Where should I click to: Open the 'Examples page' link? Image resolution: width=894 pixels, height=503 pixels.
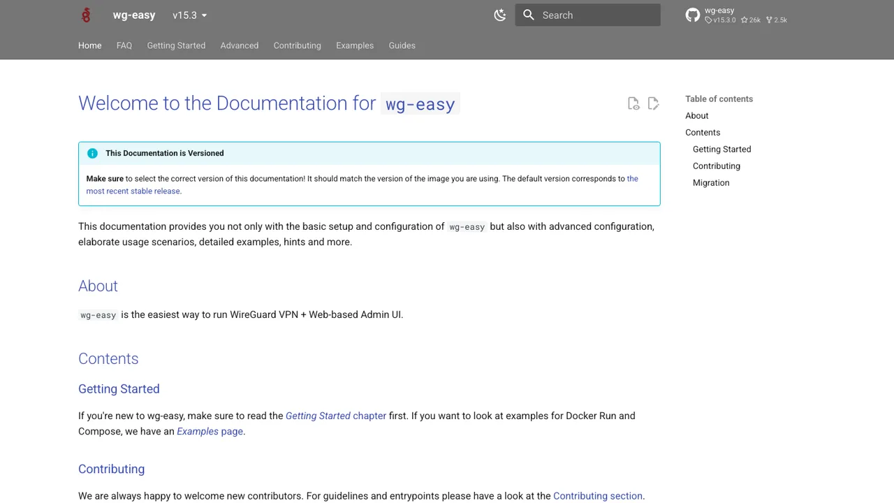(x=210, y=431)
